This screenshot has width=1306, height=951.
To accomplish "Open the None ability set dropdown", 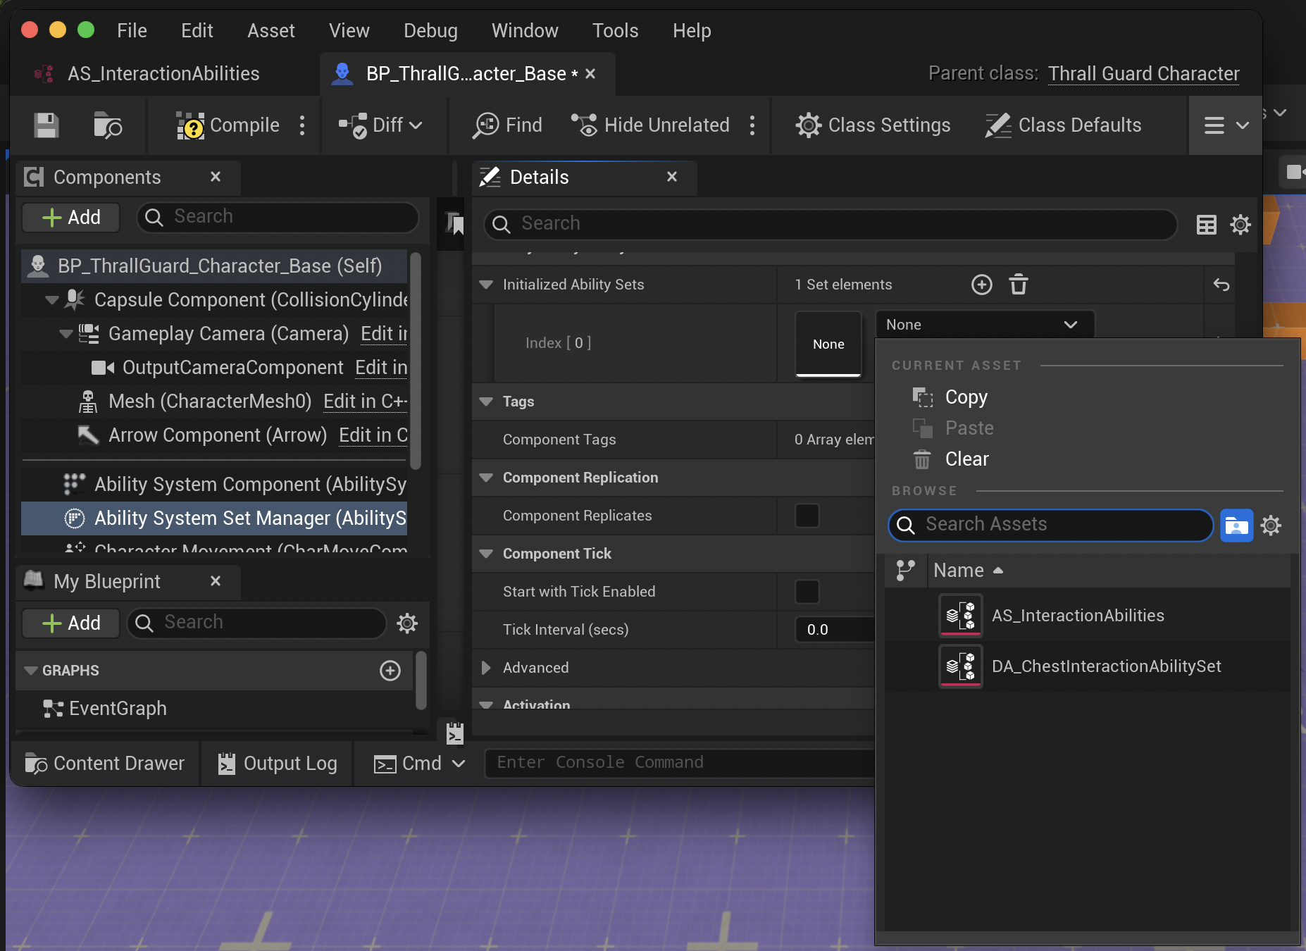I will tap(983, 325).
